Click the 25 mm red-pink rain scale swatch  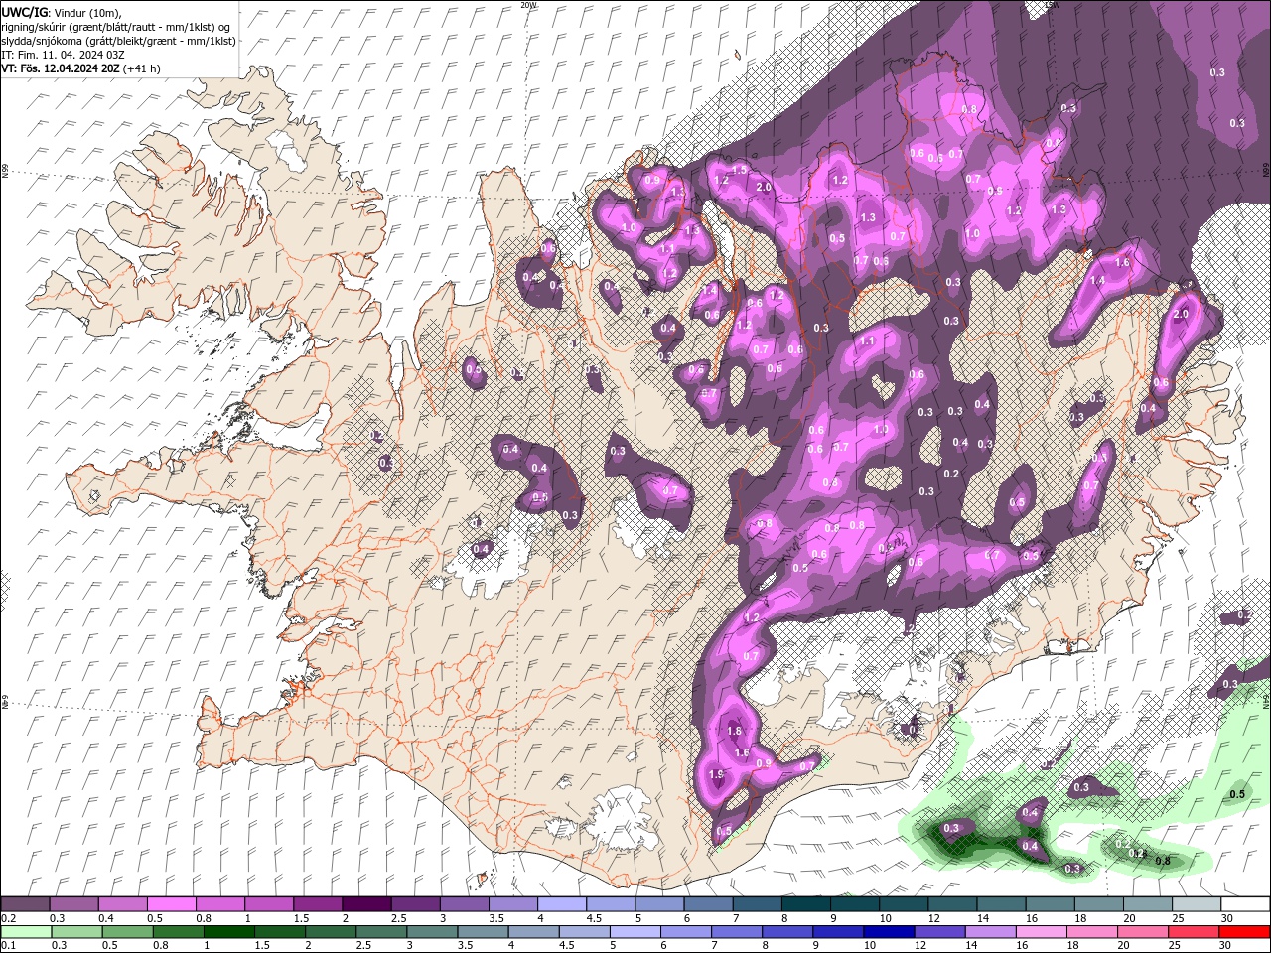(x=1193, y=932)
